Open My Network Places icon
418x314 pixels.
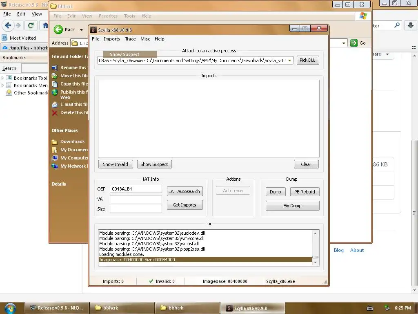coord(55,166)
